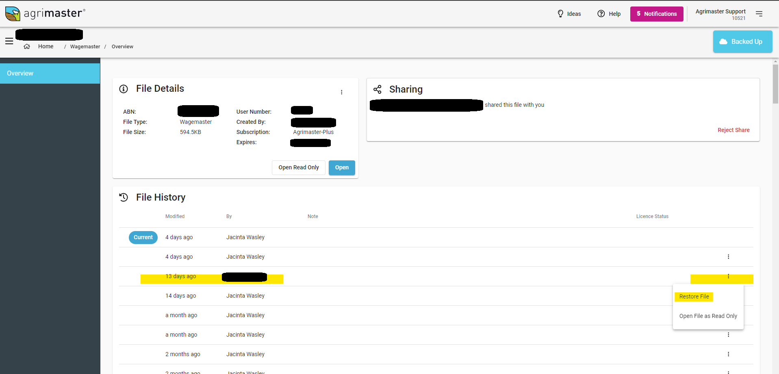Viewport: 779px width, 374px height.
Task: Click the Backed Up cloud button
Action: (742, 41)
